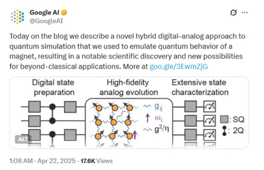
Task: Click the gold verified badge beside Google AI
Action: point(64,13)
